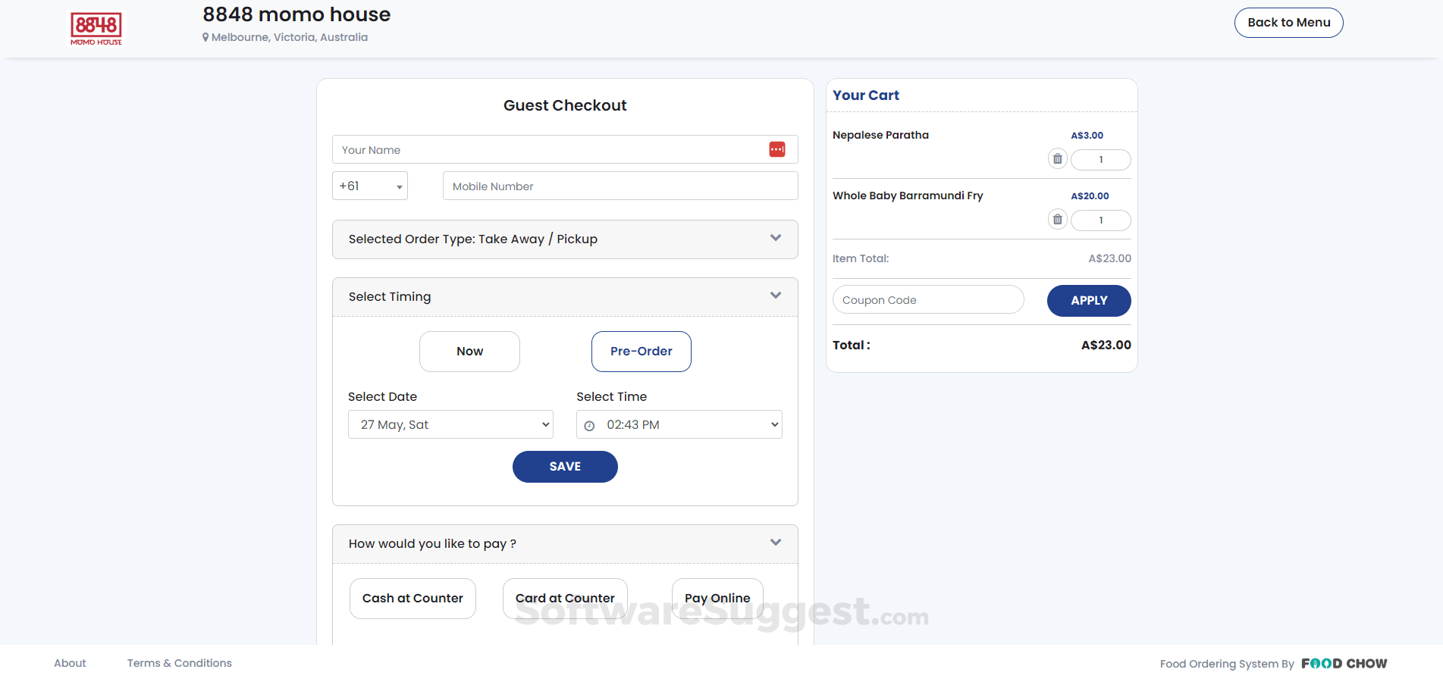Select the Now timing option

click(469, 352)
